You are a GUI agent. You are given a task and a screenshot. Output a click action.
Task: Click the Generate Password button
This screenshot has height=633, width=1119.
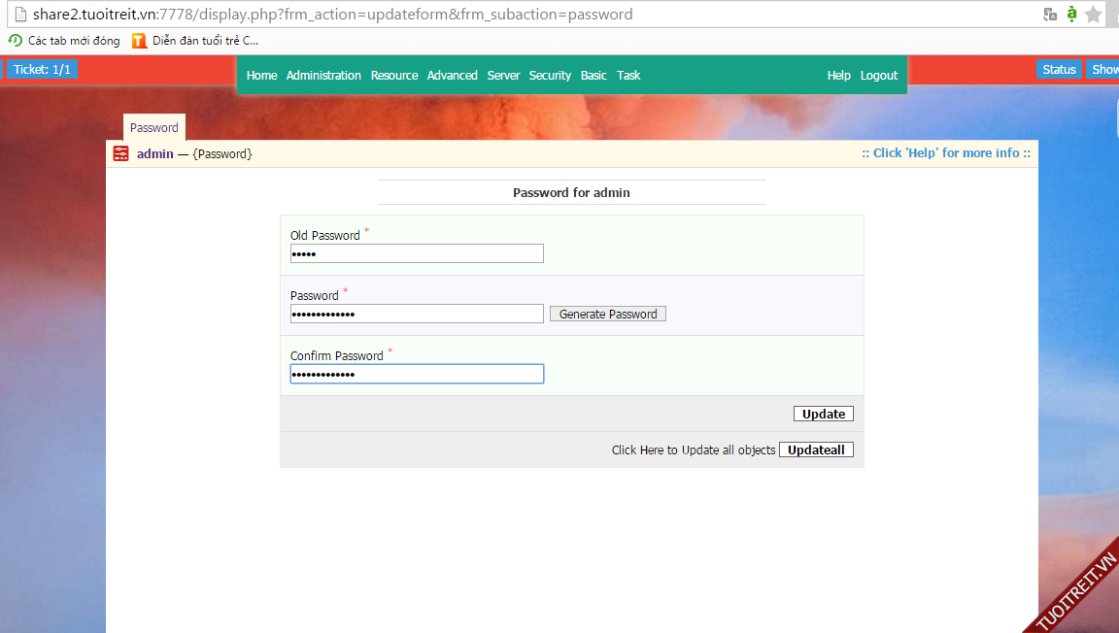click(x=608, y=315)
